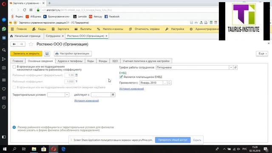Click the help question mark near regional coefficient

click(x=76, y=81)
